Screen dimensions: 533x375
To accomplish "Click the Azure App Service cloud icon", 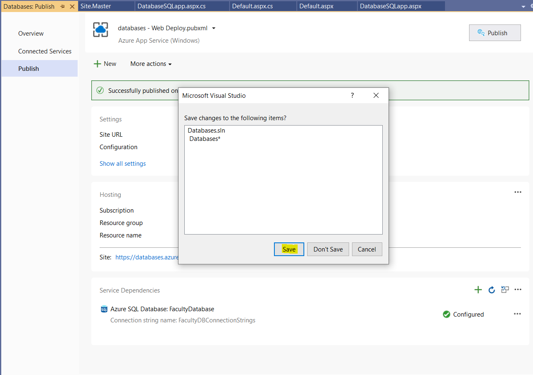I will tap(100, 29).
